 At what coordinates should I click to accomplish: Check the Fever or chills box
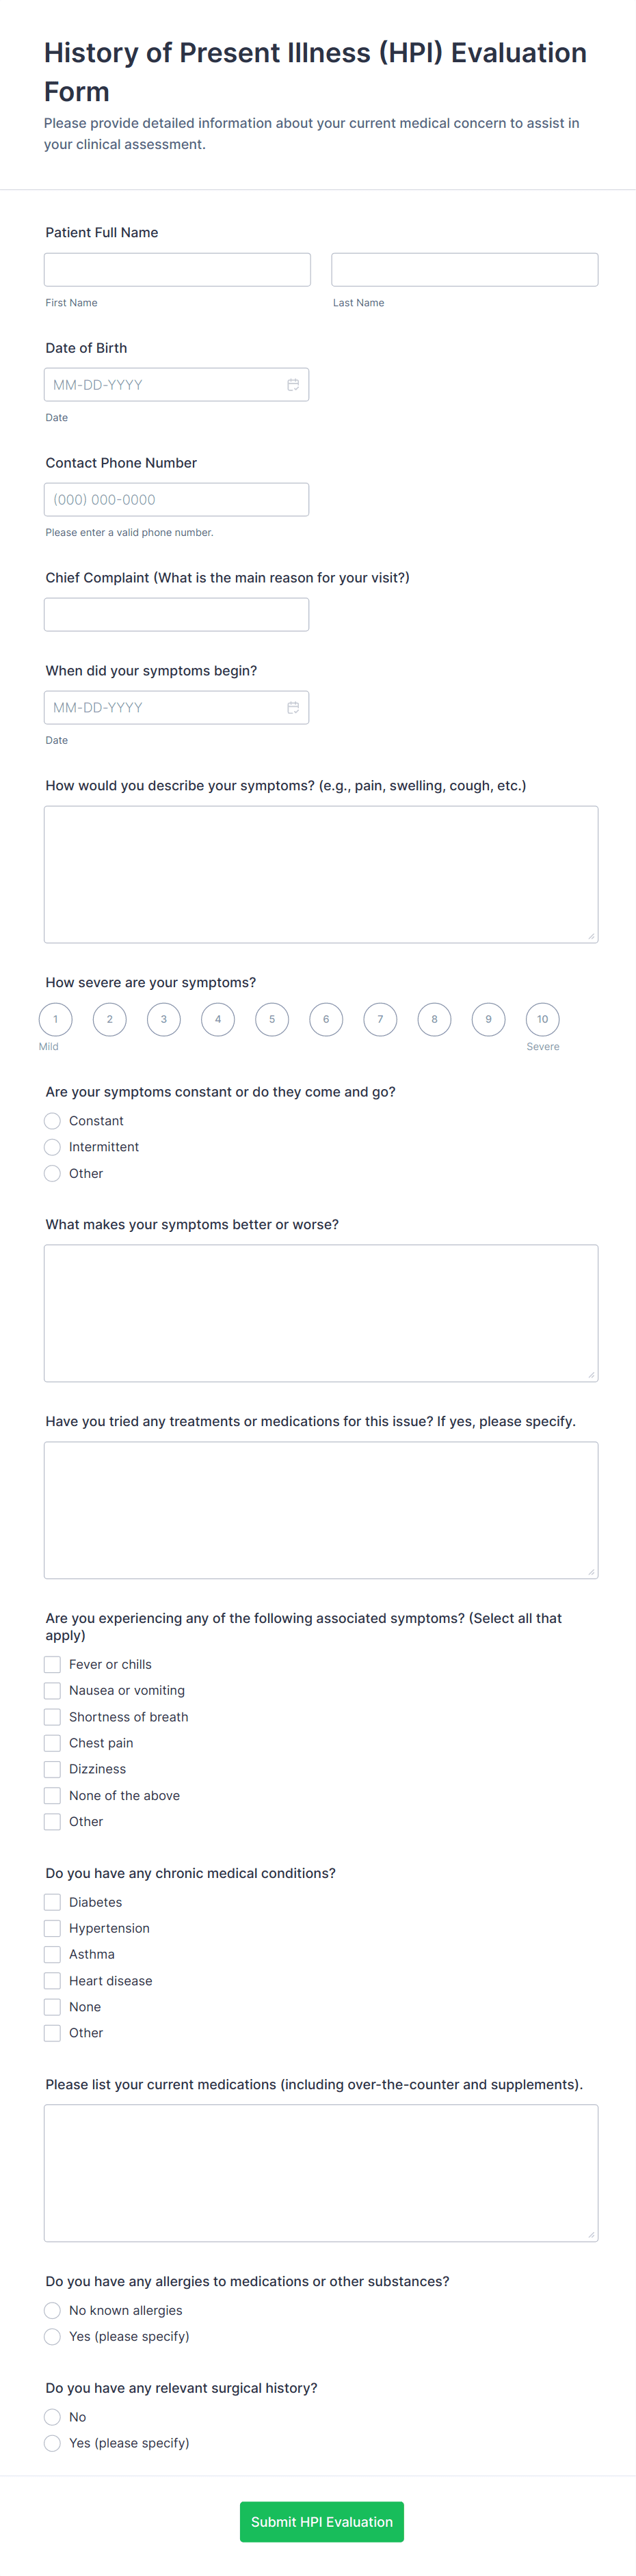click(53, 1665)
